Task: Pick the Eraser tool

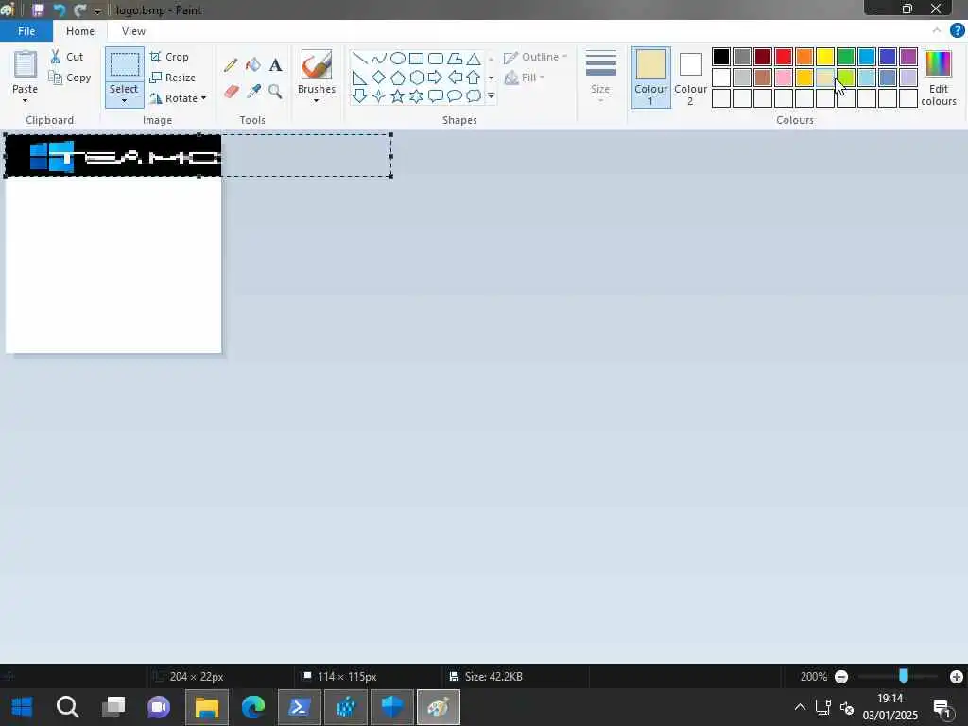Action: [231, 92]
